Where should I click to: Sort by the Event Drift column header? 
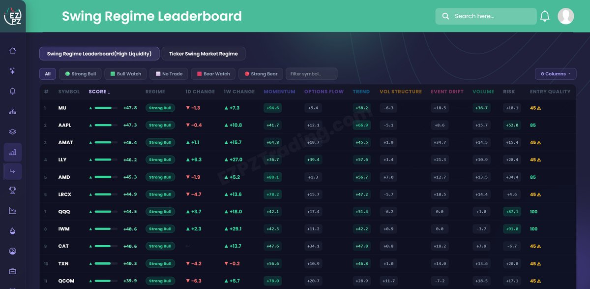click(x=447, y=92)
